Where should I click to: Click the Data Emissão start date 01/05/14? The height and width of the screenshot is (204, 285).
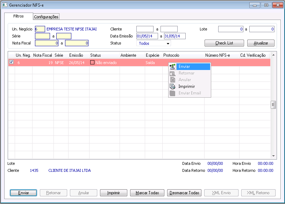click(x=147, y=36)
